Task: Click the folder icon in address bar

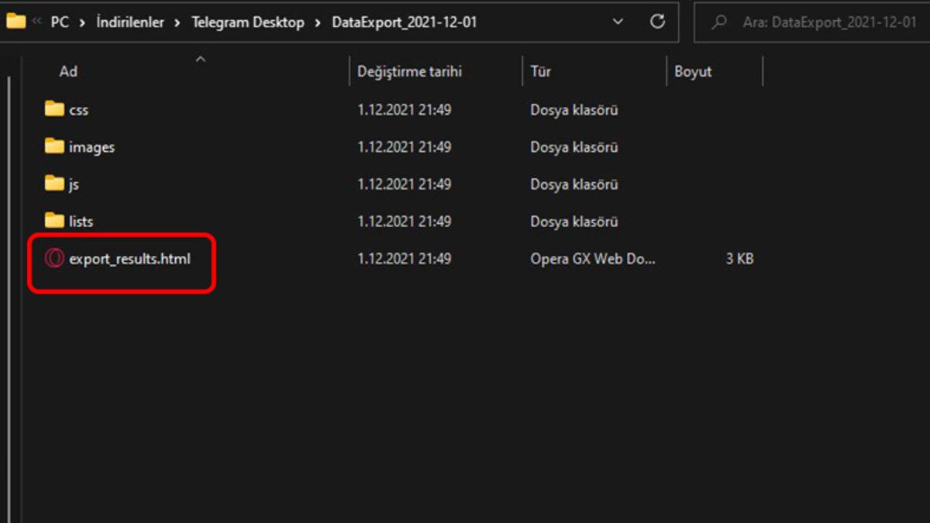Action: point(15,22)
